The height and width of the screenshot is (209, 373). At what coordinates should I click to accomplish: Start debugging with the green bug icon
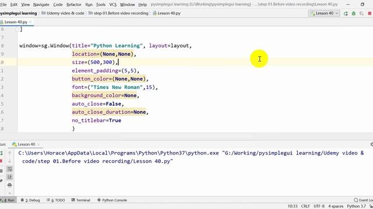click(354, 13)
